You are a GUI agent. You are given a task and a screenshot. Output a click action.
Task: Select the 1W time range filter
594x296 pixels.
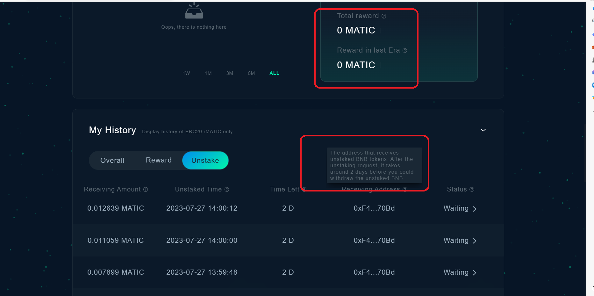(186, 73)
